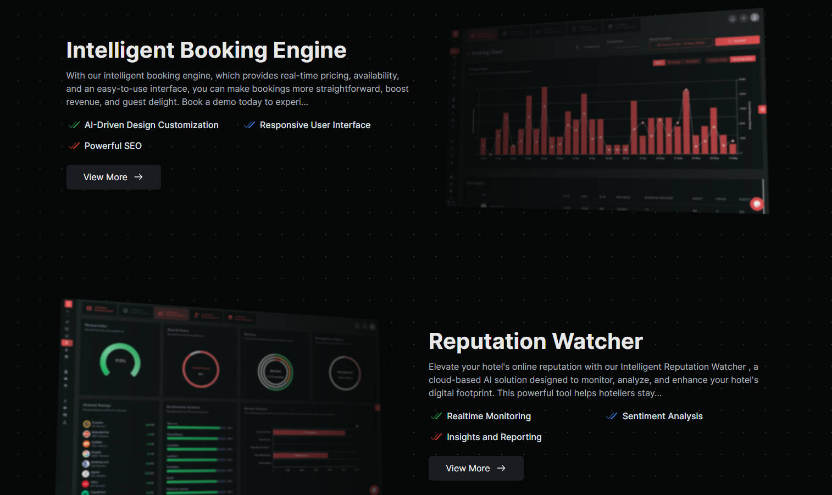Click View More under Reputation Watcher
832x495 pixels.
[x=475, y=468]
